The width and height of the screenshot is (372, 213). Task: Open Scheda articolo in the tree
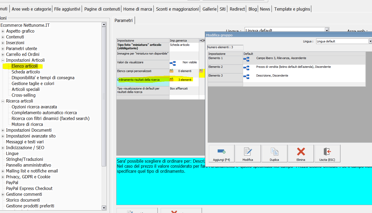coord(26,72)
